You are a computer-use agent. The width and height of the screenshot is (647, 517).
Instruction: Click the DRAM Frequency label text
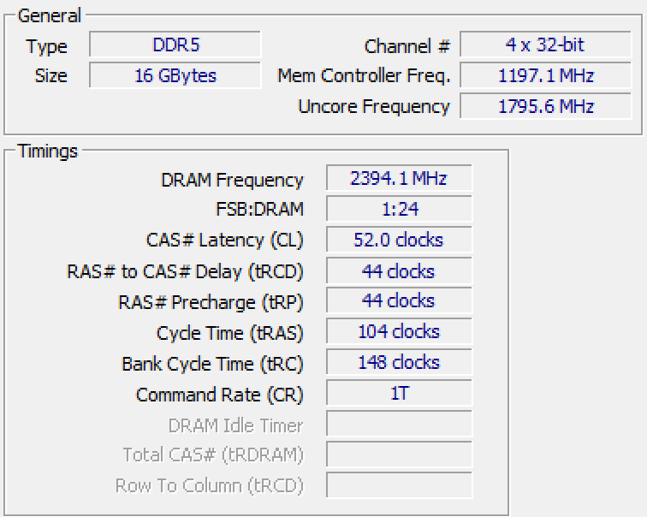[232, 180]
